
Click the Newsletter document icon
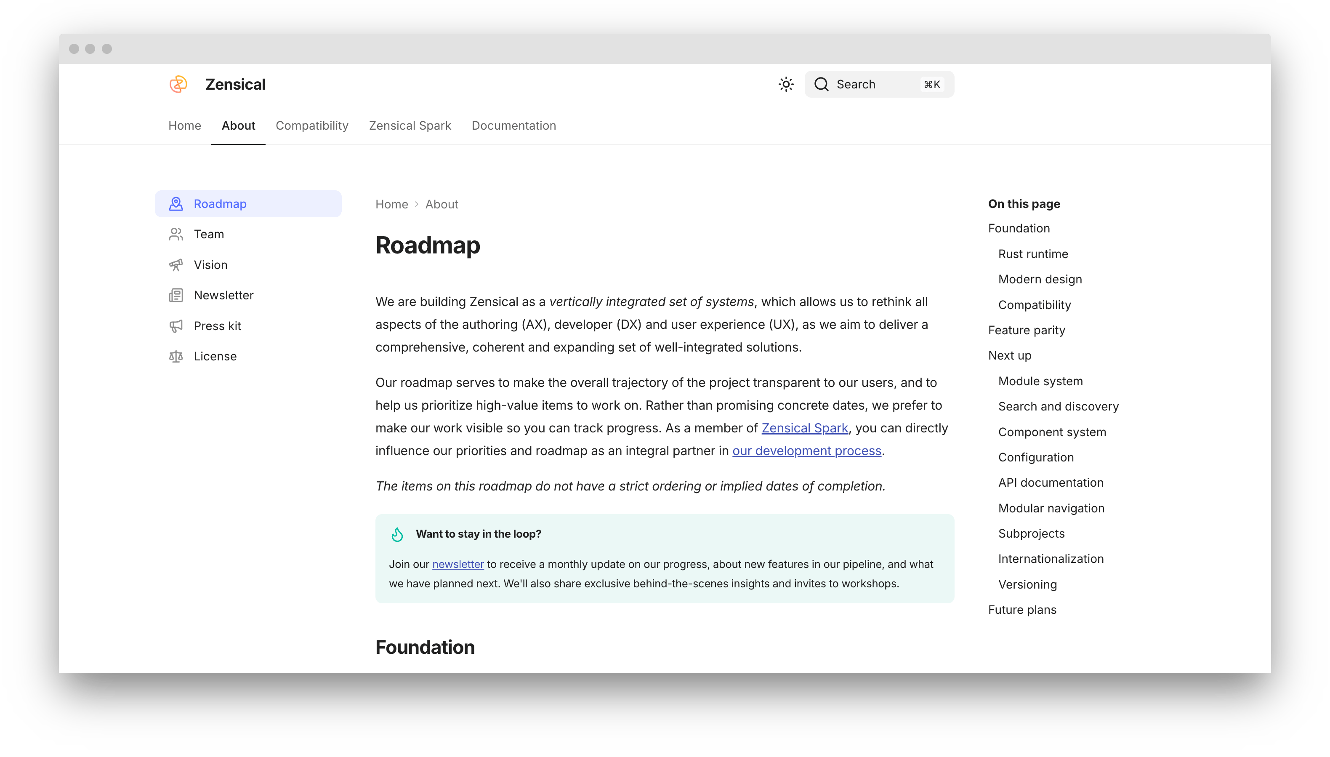tap(176, 295)
